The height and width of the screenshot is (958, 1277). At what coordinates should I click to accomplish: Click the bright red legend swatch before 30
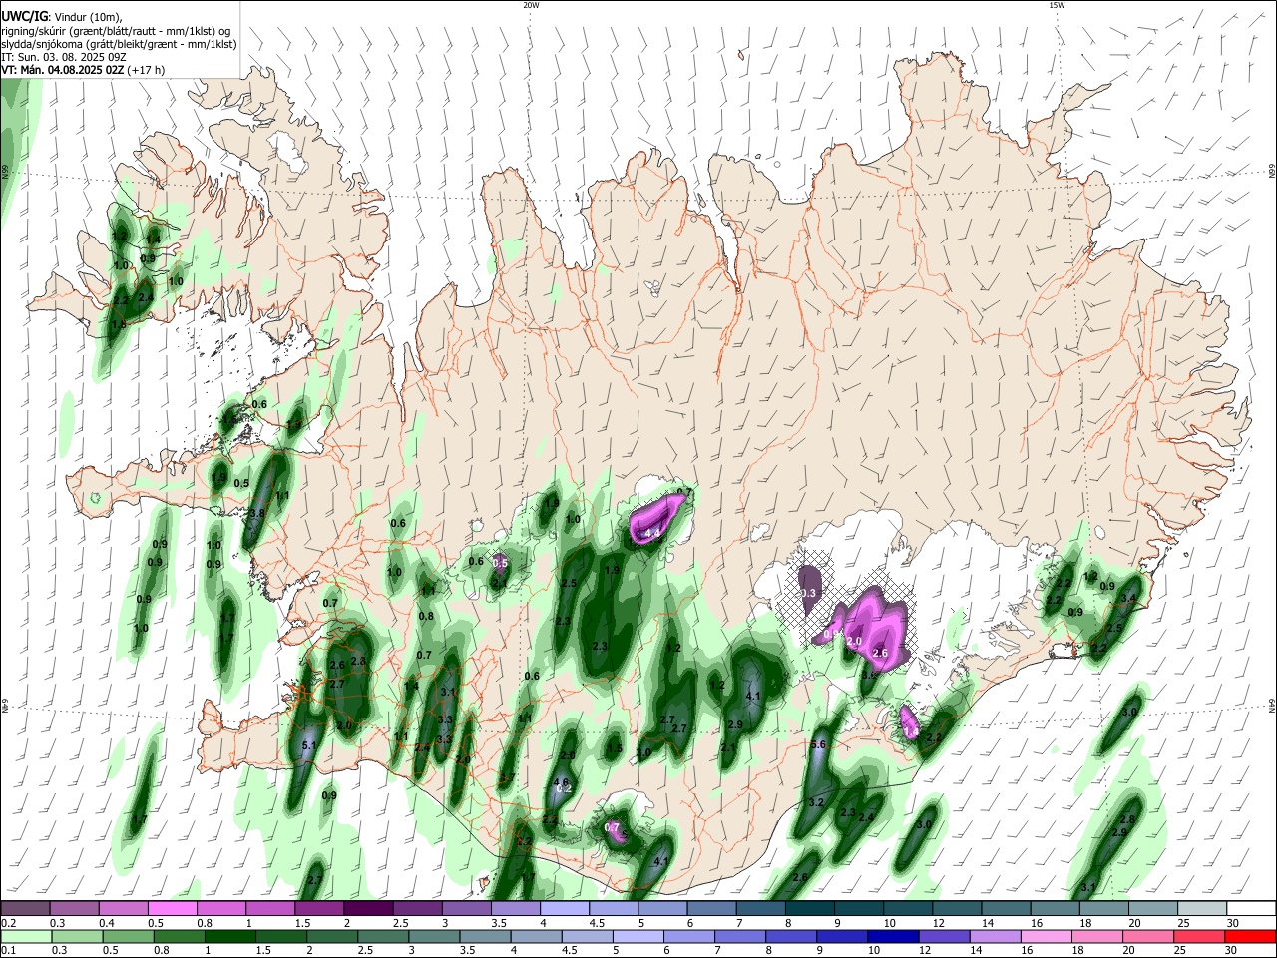[1251, 936]
